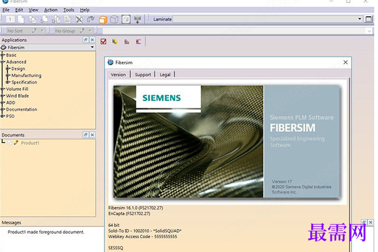Click the Fibersim splash image
378x252 pixels.
tap(227, 142)
